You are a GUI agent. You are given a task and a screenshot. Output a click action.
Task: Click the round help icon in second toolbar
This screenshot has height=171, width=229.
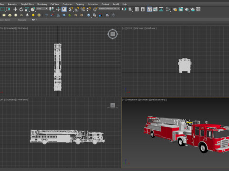[x=114, y=15]
